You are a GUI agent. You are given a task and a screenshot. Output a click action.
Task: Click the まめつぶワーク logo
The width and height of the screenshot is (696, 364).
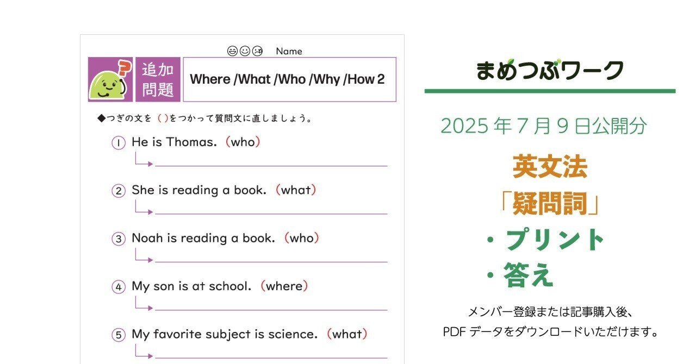(x=549, y=71)
